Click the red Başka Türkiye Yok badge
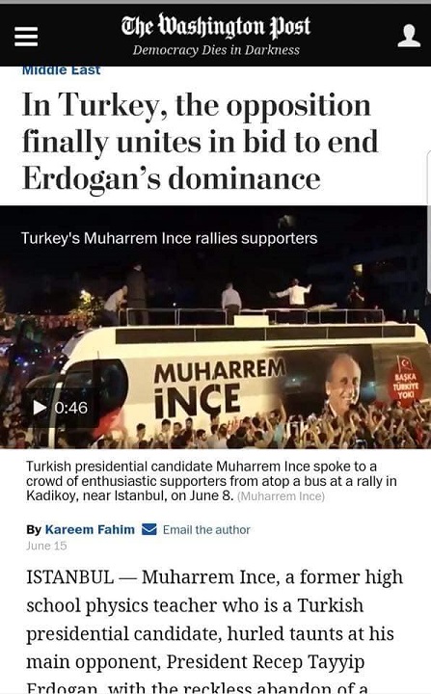This screenshot has width=431, height=694. tap(404, 382)
